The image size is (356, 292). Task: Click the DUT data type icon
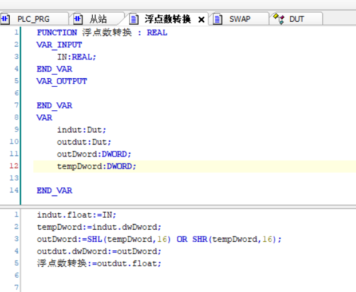pos(279,19)
